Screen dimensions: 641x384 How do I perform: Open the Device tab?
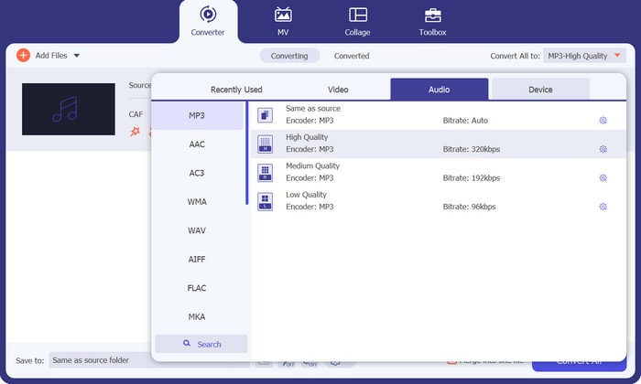(x=540, y=90)
